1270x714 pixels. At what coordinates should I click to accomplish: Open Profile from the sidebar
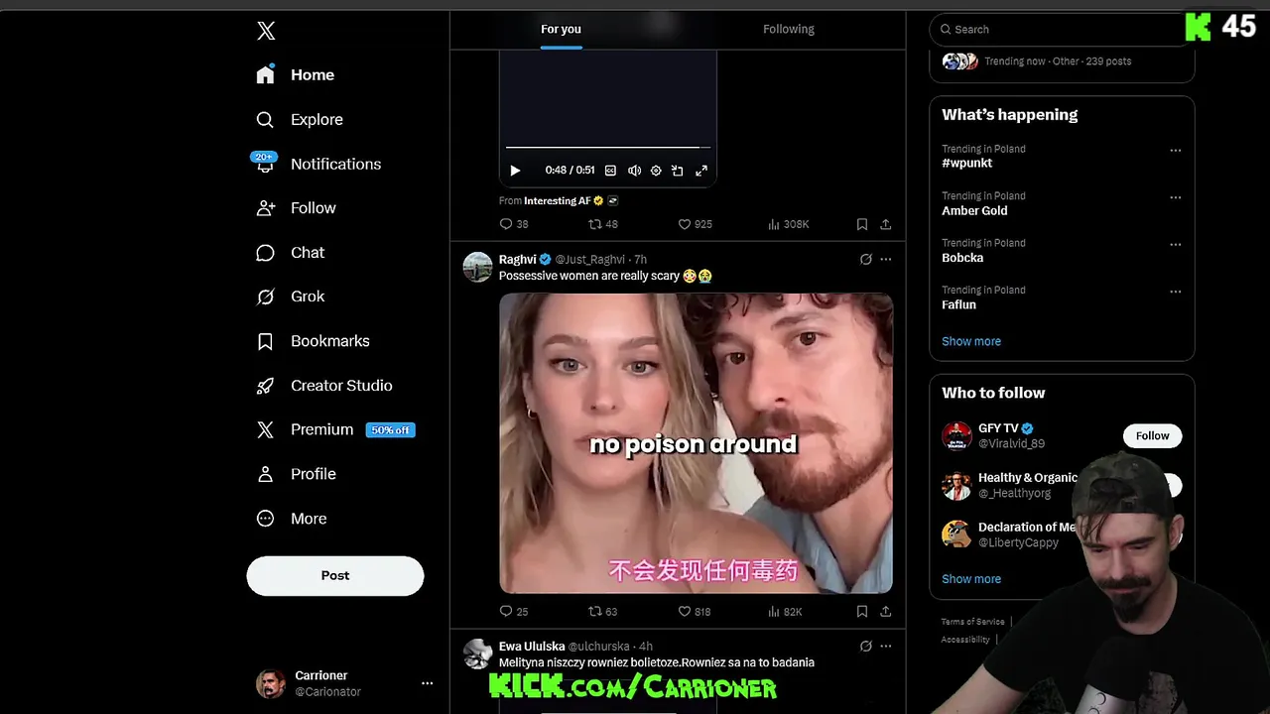(296, 474)
